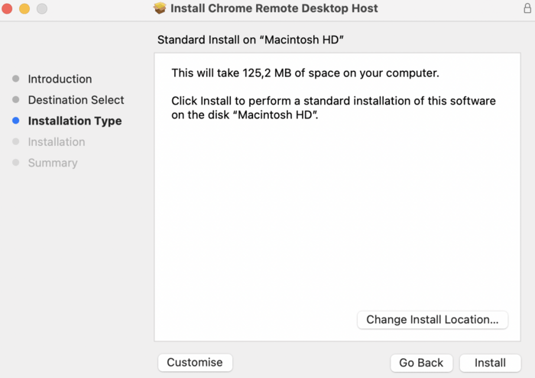Click the Destination Select step bullet
The height and width of the screenshot is (378, 535).
pos(16,99)
